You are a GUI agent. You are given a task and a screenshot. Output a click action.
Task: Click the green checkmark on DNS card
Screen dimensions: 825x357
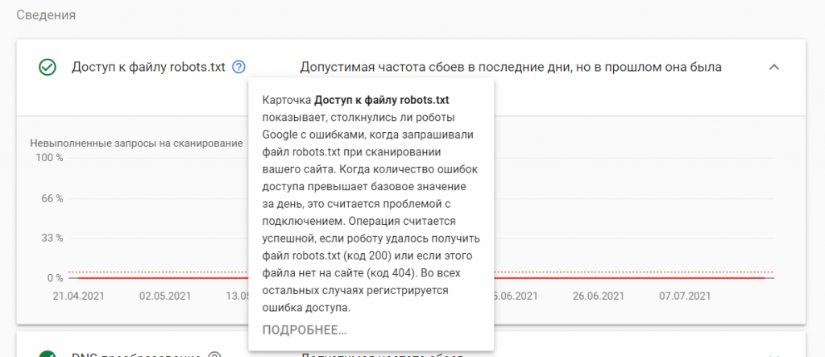click(48, 355)
